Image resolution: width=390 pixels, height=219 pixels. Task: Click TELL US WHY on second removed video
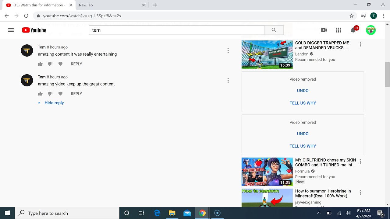pyautogui.click(x=303, y=146)
